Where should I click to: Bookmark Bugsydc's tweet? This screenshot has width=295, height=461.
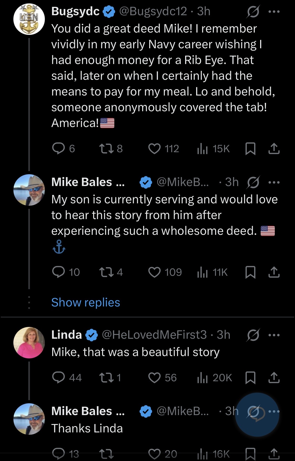click(250, 149)
